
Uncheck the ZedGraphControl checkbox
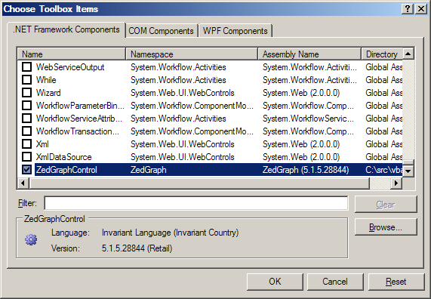pos(26,170)
